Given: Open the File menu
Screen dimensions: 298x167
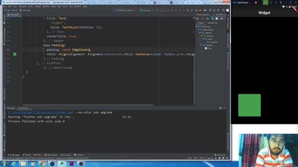Looking at the screenshot, I should [x=5, y=6].
